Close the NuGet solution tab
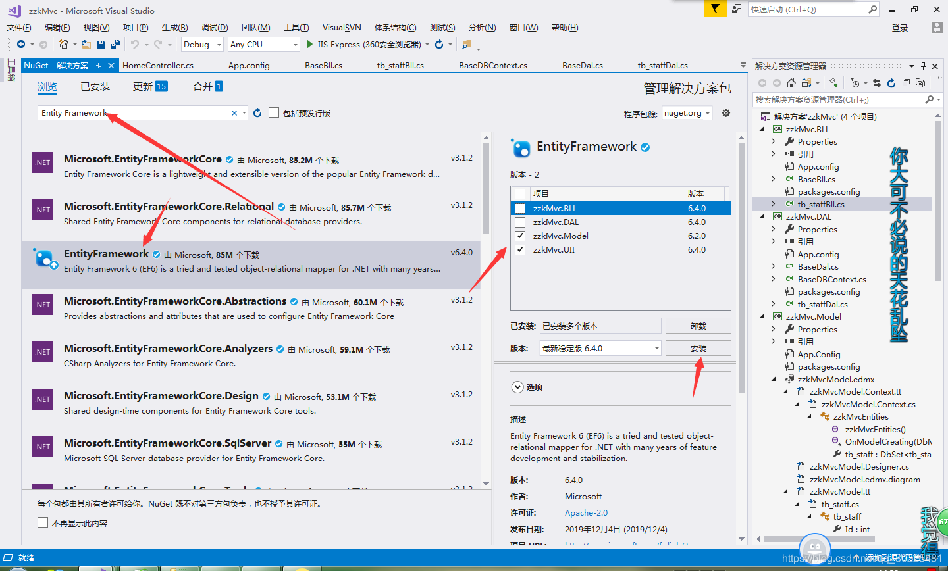948x571 pixels. [111, 66]
